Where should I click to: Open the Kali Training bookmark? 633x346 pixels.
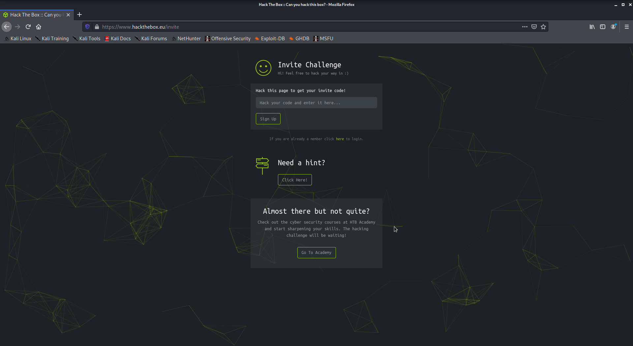[x=52, y=39]
